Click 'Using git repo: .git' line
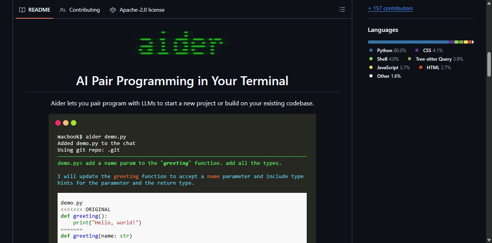492x243 pixels. (89, 150)
